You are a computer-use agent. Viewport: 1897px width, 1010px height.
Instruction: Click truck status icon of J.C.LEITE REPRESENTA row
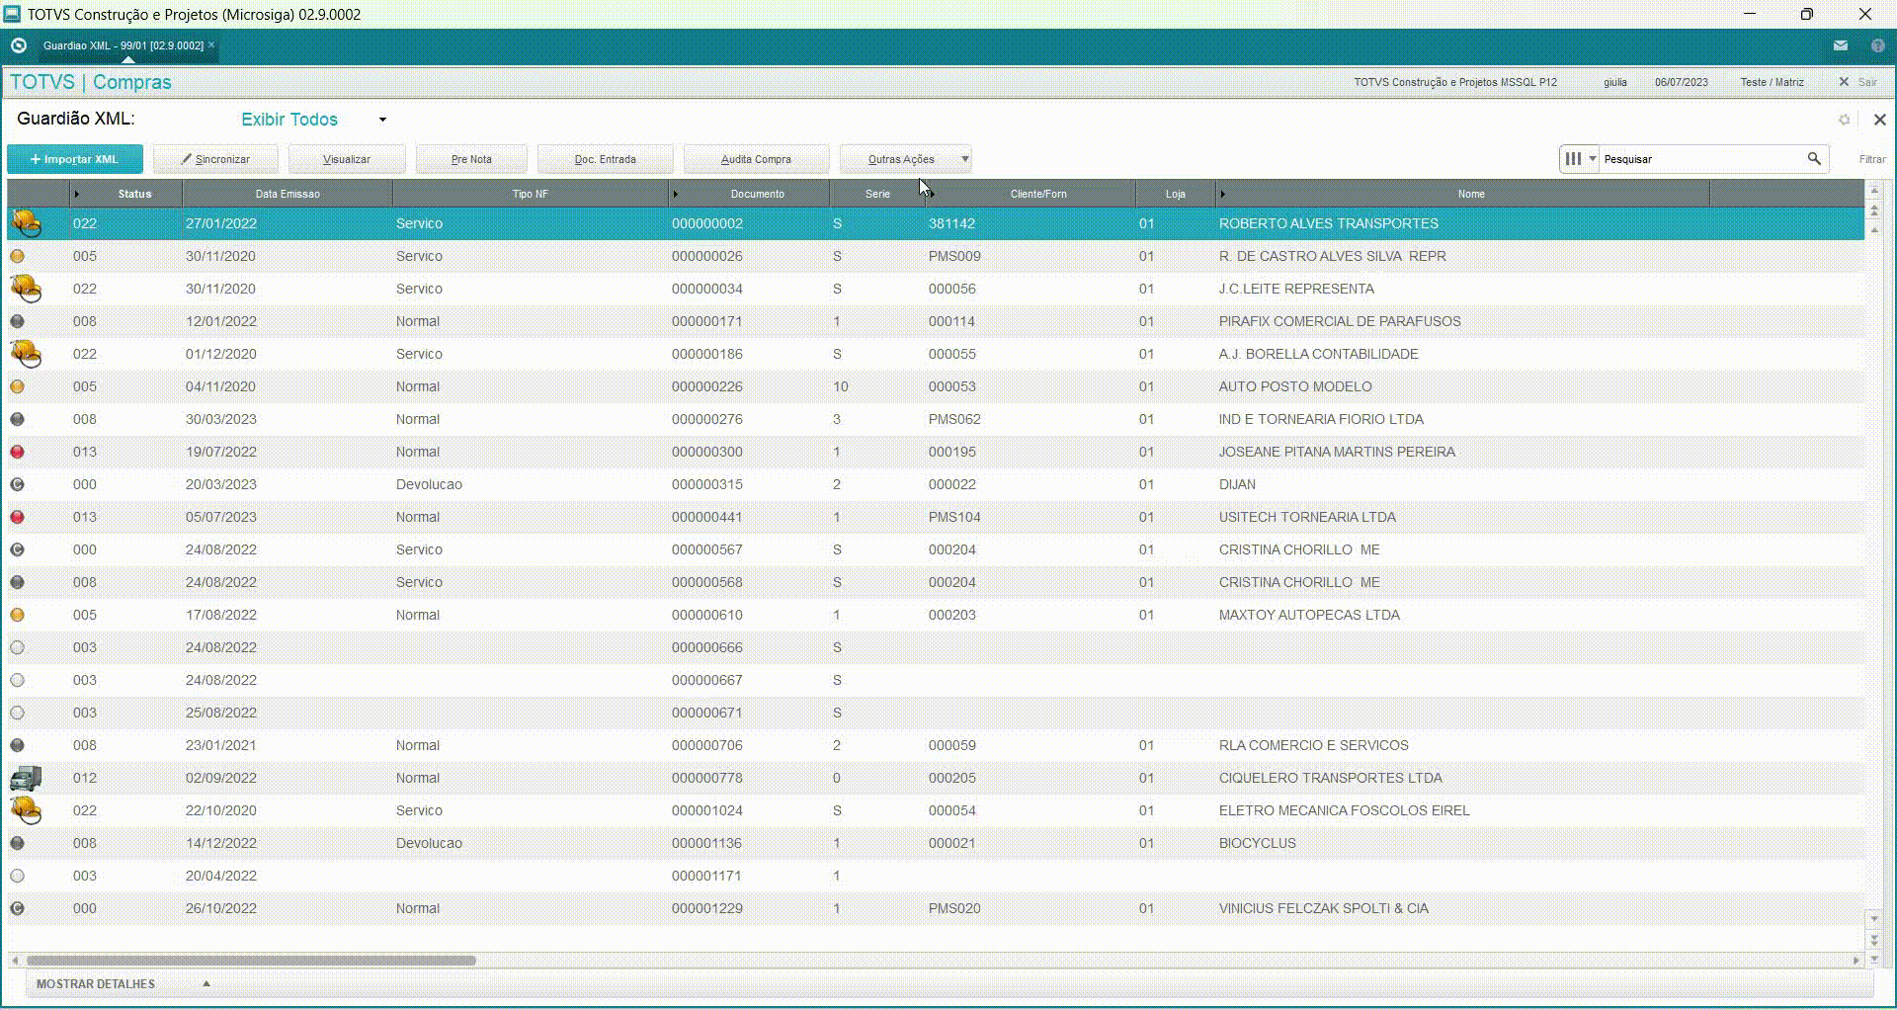coord(26,289)
